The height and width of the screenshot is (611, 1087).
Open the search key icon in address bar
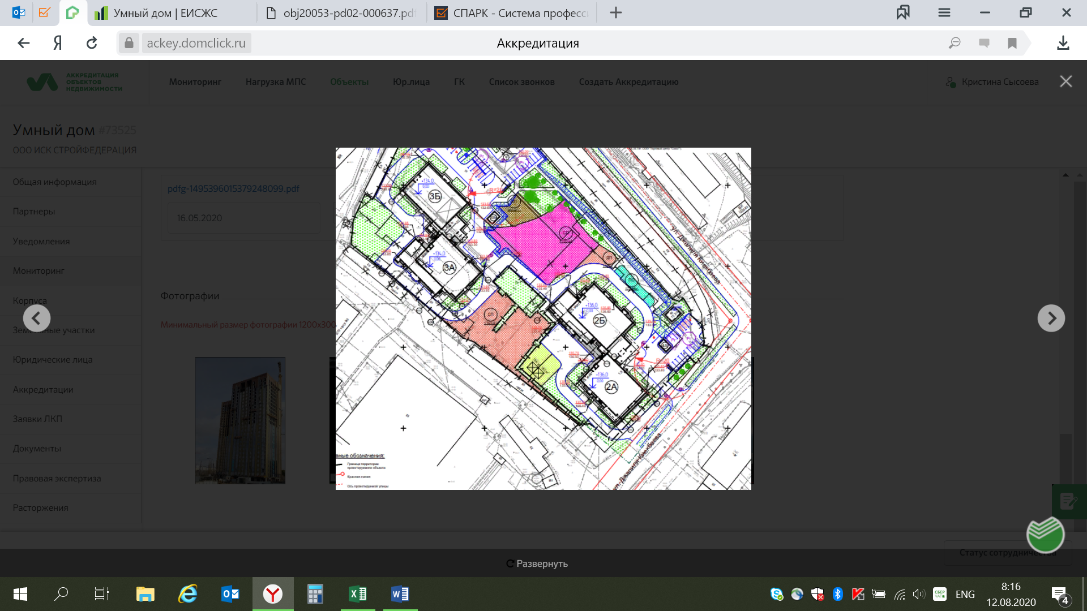point(955,43)
